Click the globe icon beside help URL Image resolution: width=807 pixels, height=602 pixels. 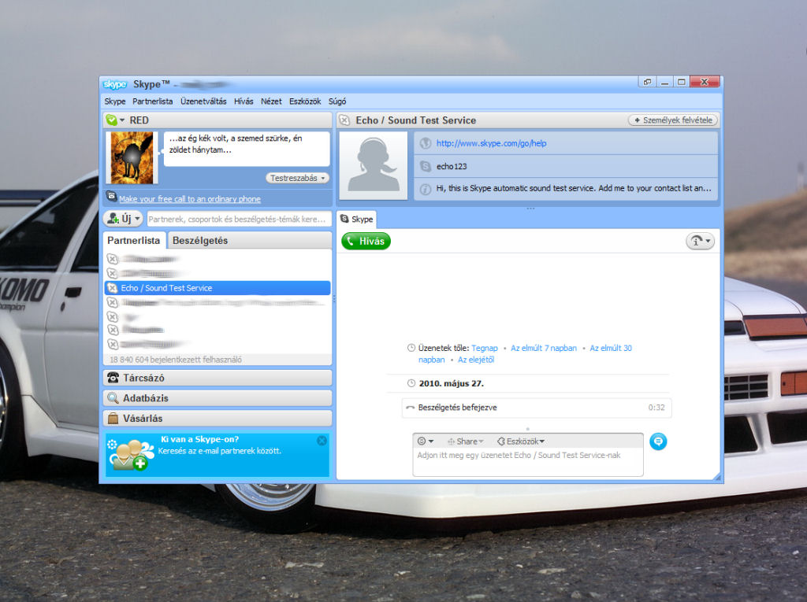coord(426,143)
